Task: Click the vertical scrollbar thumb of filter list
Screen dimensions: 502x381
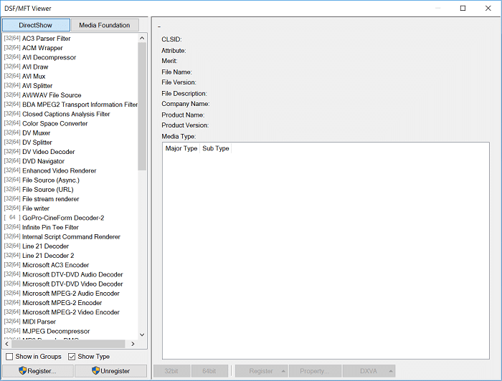Action: click(x=142, y=107)
